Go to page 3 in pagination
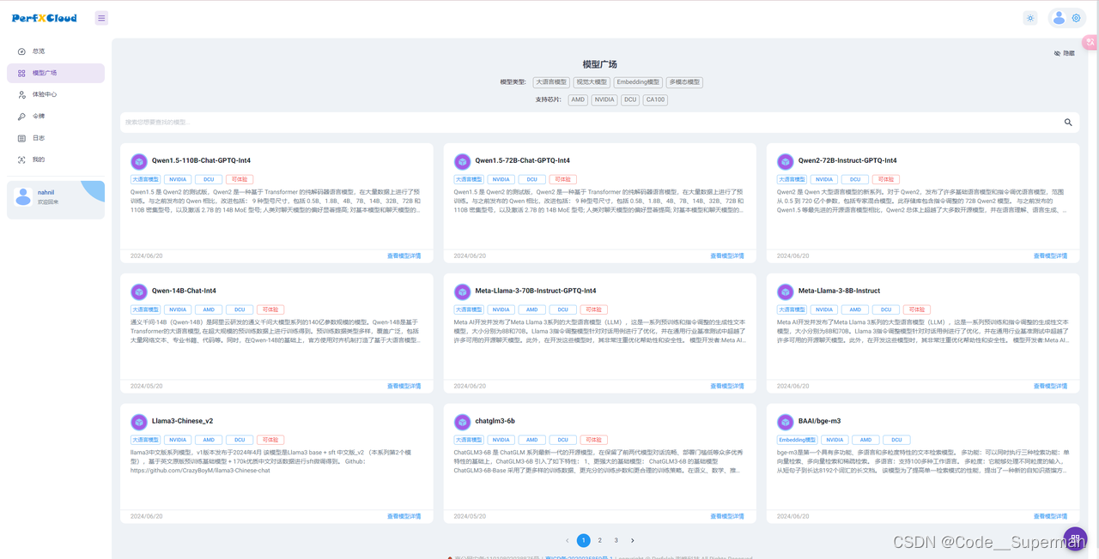Viewport: 1099px width, 559px height. click(x=616, y=540)
